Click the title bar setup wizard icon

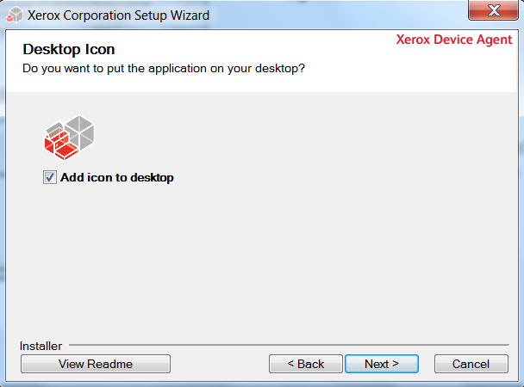click(15, 15)
